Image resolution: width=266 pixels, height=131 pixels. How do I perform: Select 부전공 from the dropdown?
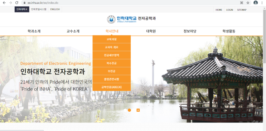(x=112, y=71)
